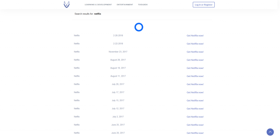
Task: Click Netflix label in July 15, 2017 row
Action: (x=77, y=100)
